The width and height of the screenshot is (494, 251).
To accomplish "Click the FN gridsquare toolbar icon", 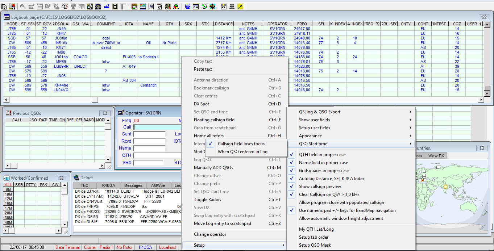I will 150,6.
